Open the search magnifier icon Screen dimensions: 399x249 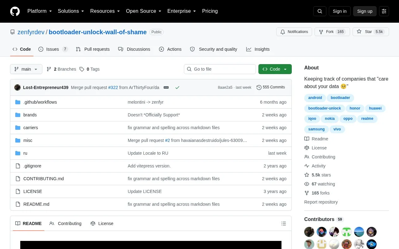[320, 11]
